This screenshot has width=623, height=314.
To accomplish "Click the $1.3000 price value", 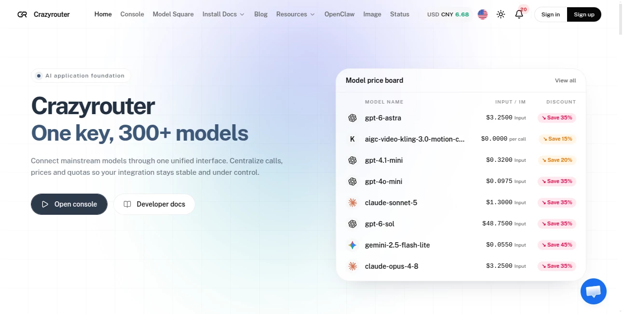I will point(499,203).
